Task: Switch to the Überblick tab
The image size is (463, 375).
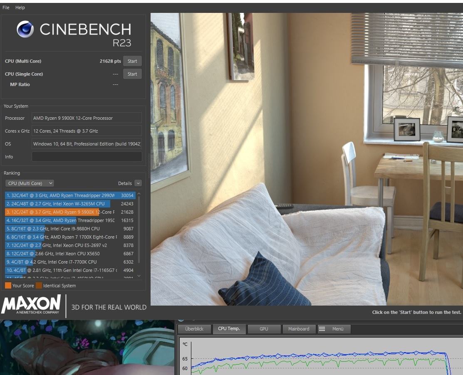Action: point(194,329)
